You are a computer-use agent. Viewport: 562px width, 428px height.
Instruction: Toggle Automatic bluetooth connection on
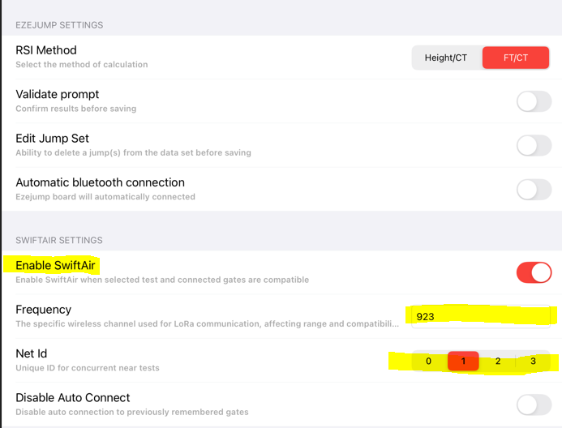[534, 190]
